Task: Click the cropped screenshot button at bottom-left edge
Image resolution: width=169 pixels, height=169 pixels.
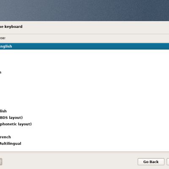Action: (1, 162)
